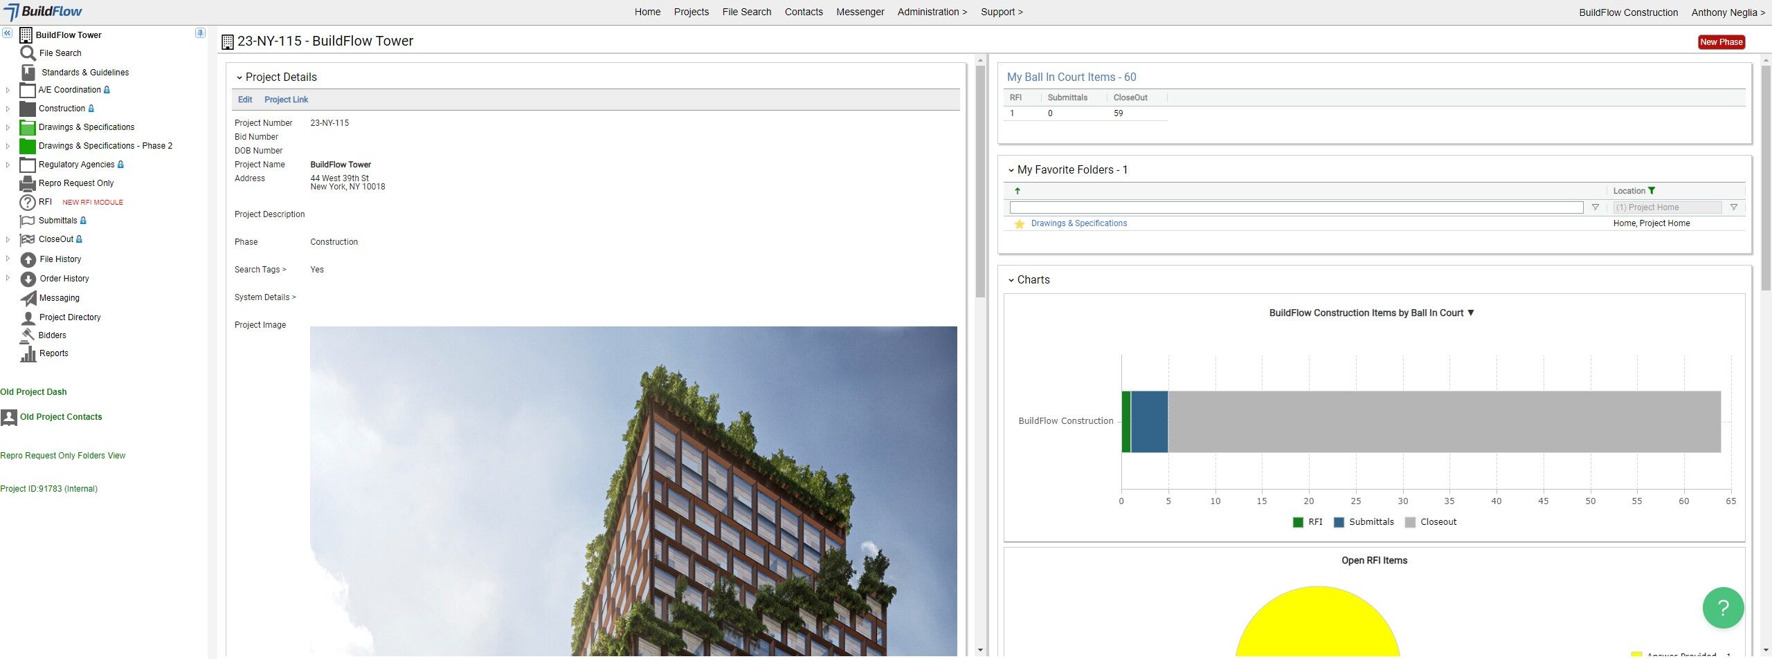Toggle the sidebar pin icon
Screen dimensions: 1772x659
200,33
